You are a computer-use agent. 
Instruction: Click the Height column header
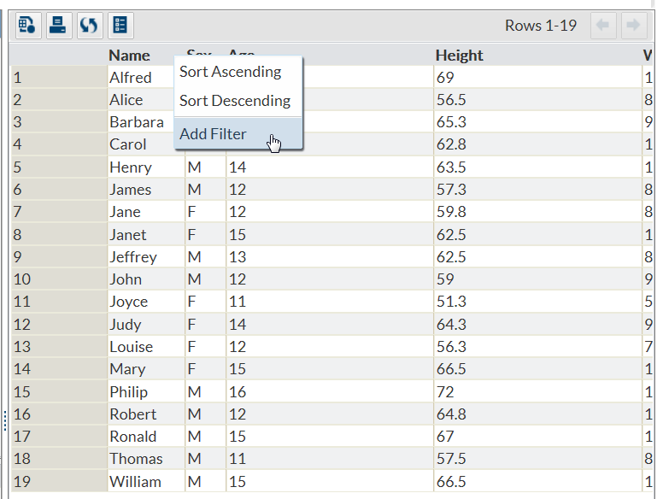tap(459, 56)
